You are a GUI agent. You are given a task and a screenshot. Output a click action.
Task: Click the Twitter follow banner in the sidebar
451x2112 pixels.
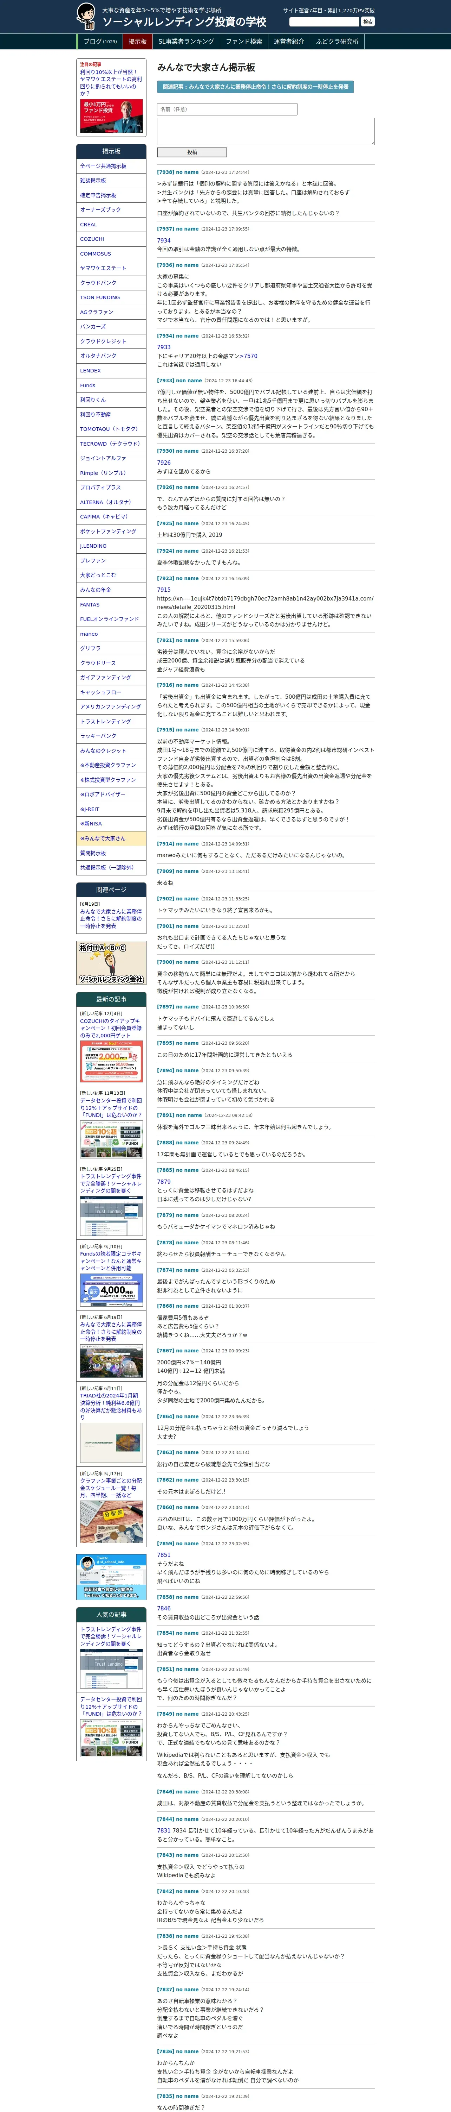click(111, 1577)
